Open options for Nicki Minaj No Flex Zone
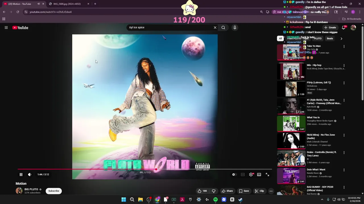 tap(344, 135)
